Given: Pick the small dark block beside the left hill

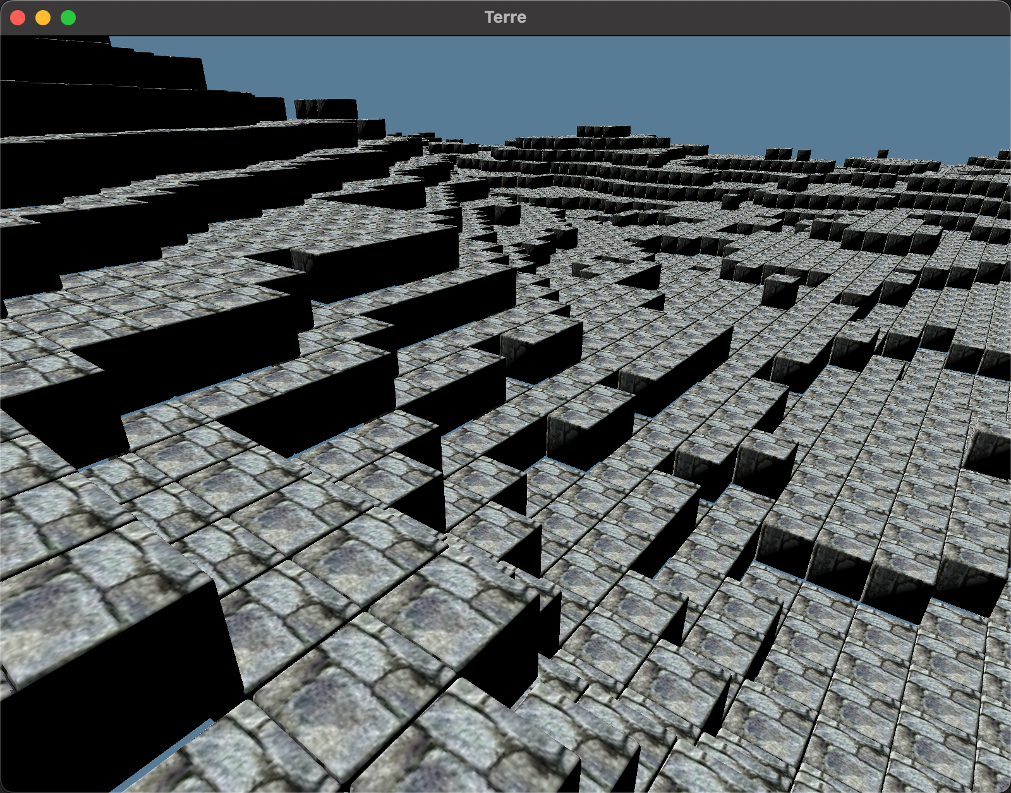Looking at the screenshot, I should (325, 109).
